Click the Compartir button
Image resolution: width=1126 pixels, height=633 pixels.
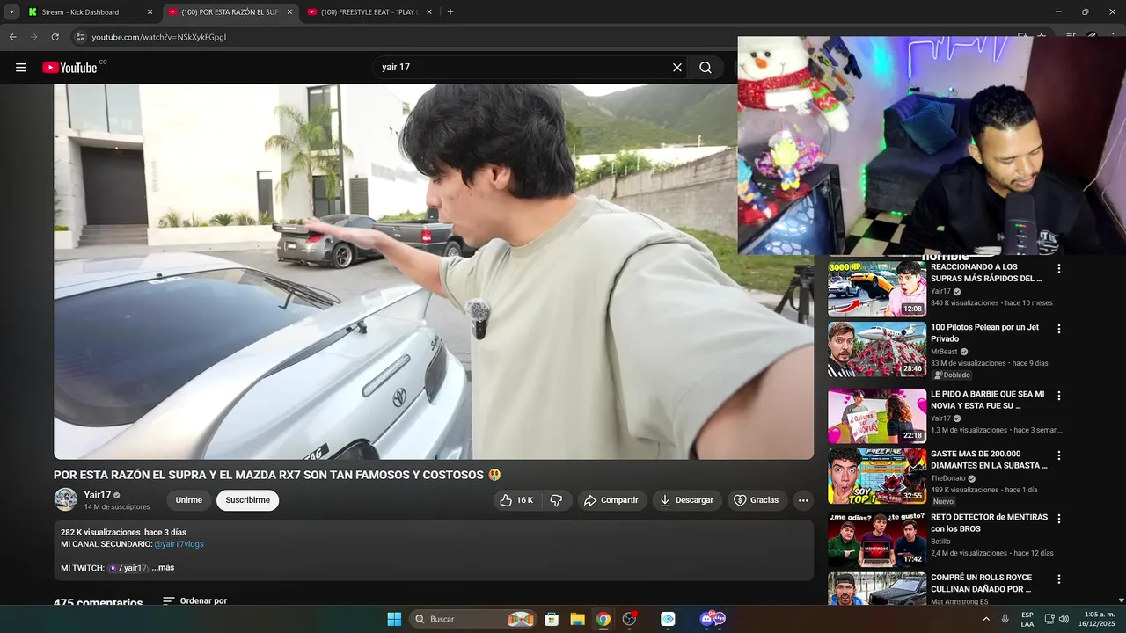click(x=611, y=500)
